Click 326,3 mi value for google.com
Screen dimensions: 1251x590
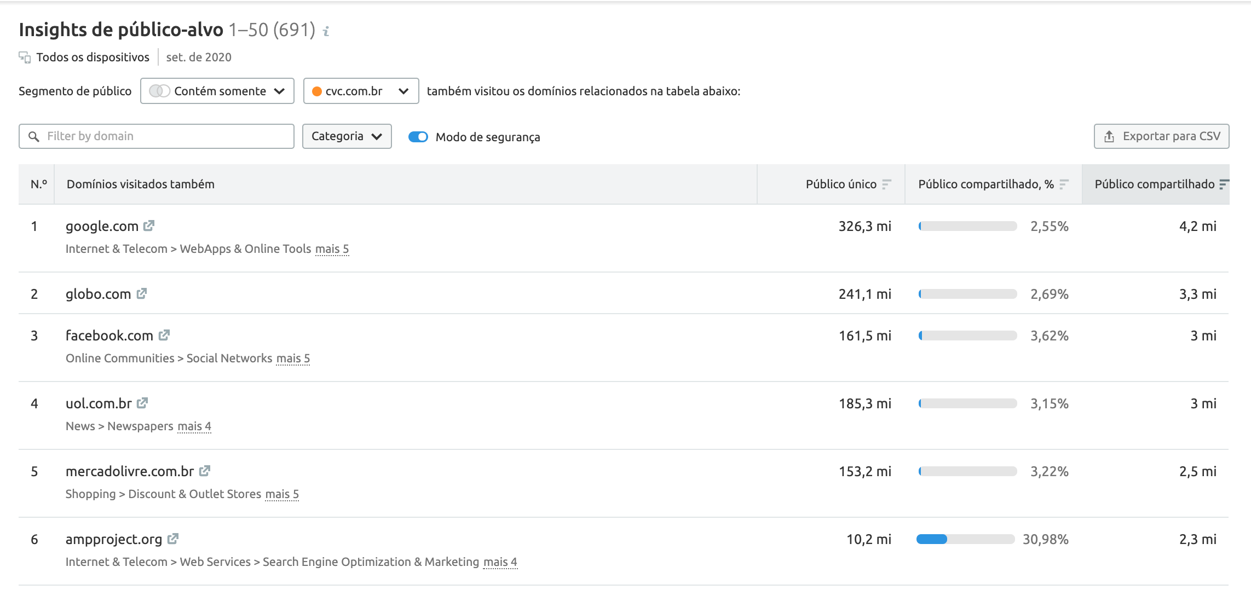tap(865, 226)
